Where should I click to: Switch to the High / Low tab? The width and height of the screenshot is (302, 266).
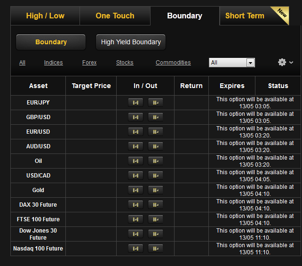[45, 16]
